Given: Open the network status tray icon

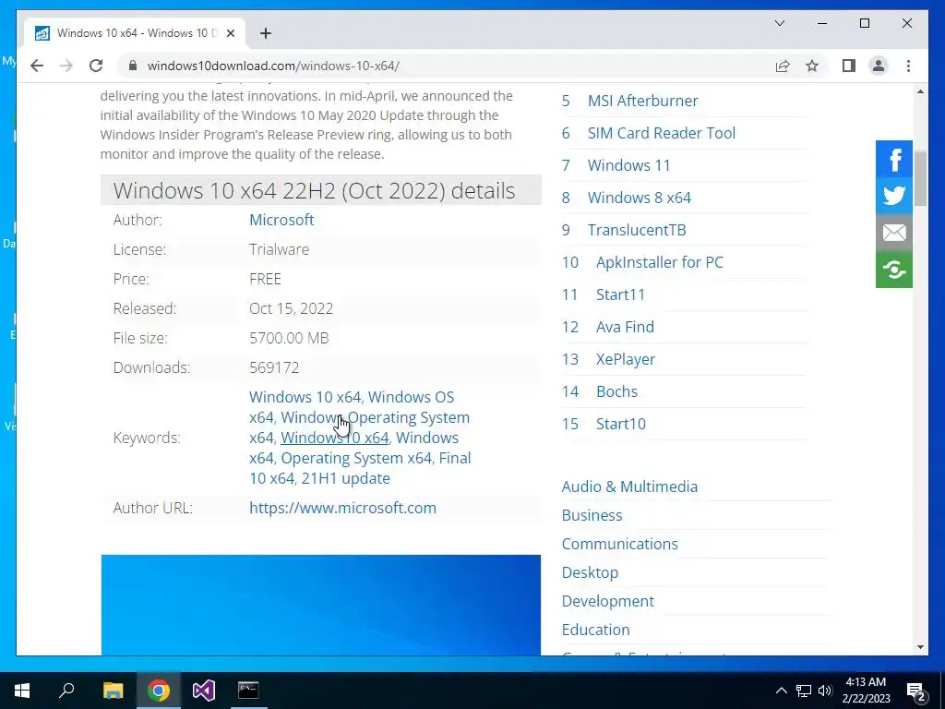Looking at the screenshot, I should coord(804,691).
